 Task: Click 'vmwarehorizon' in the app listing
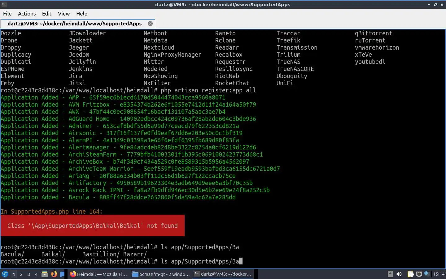click(x=377, y=47)
